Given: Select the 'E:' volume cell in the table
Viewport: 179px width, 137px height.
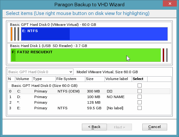Looking at the screenshot, I should pyautogui.click(x=19, y=108).
